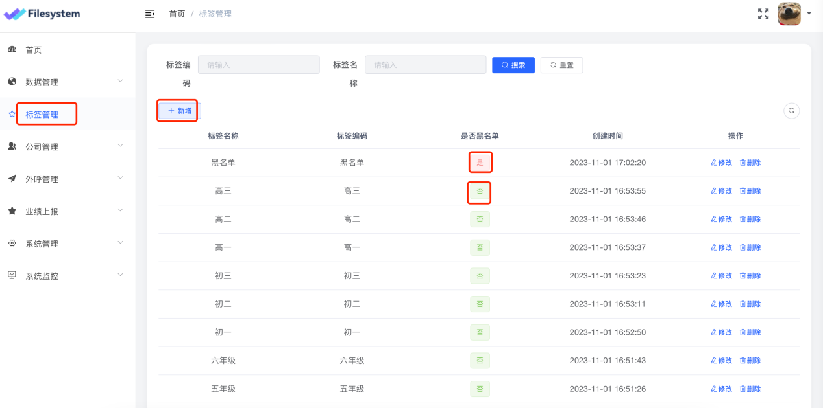Viewport: 823px width, 408px height.
Task: Open the 标签管理 menu item
Action: [x=42, y=115]
